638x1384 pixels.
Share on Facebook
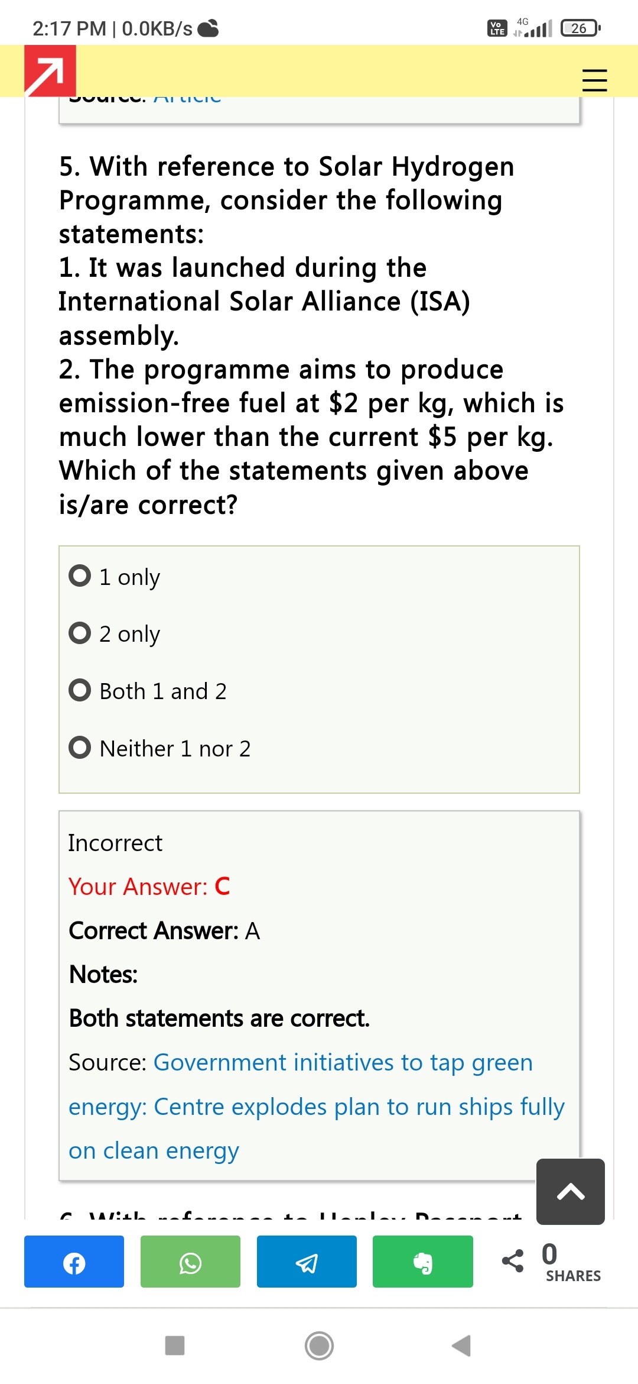tap(74, 1262)
